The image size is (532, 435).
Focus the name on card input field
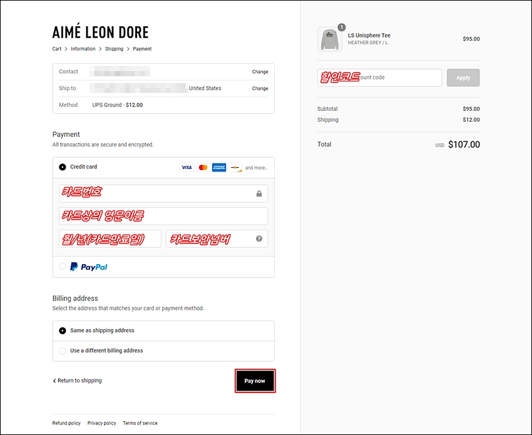tap(163, 216)
